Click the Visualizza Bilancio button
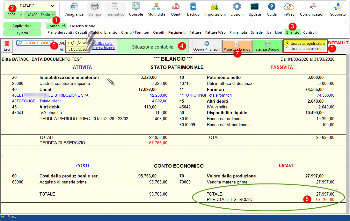 coord(237,46)
